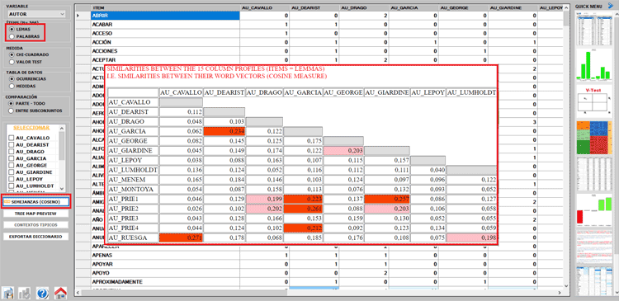619x301 pixels.
Task: Click the 0,271 similarity cell in the AU_RUESGA row
Action: [x=182, y=238]
